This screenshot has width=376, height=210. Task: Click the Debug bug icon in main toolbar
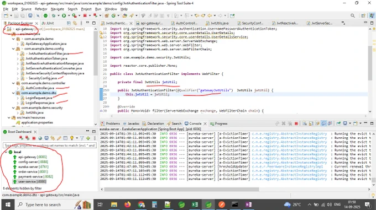coord(54,16)
